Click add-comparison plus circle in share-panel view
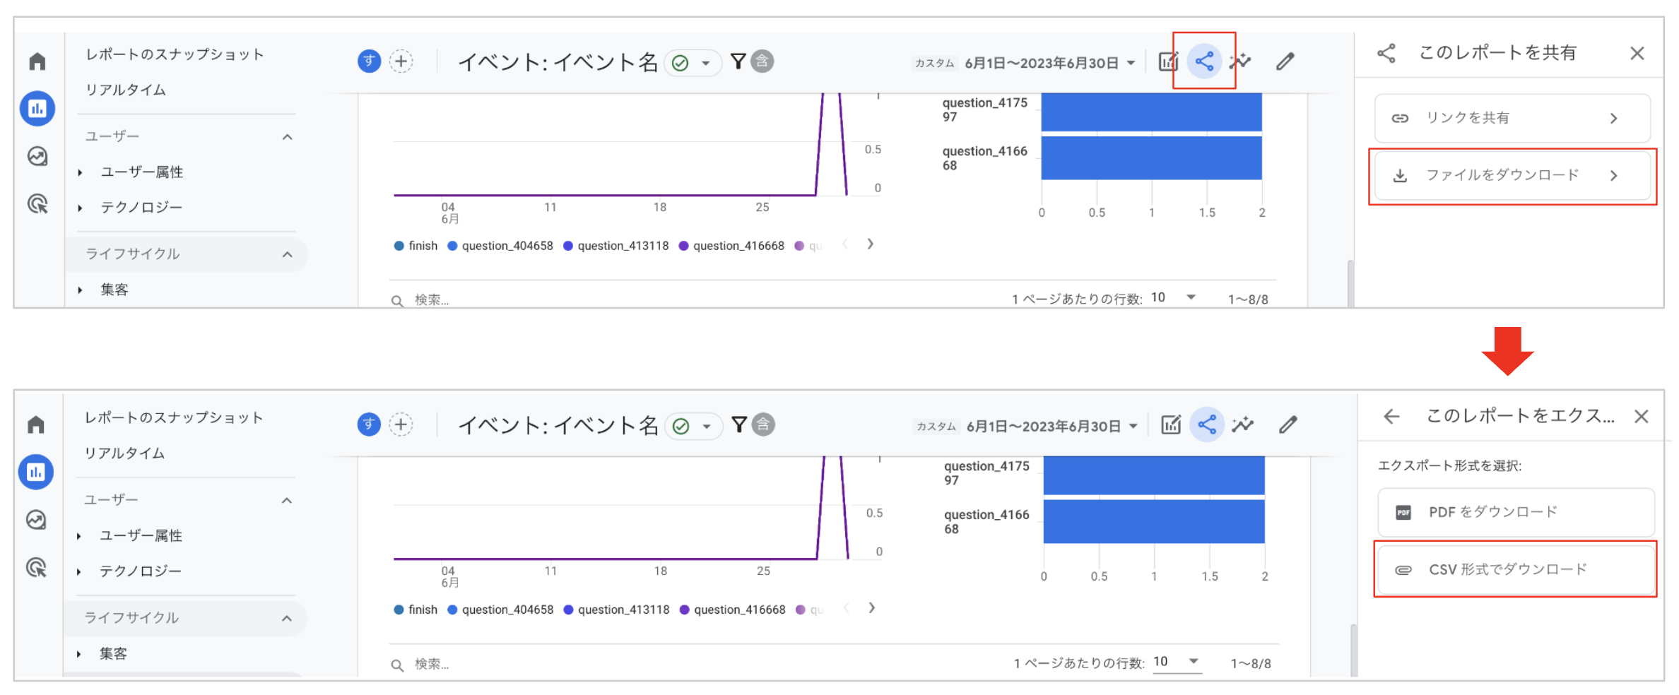 (x=401, y=61)
